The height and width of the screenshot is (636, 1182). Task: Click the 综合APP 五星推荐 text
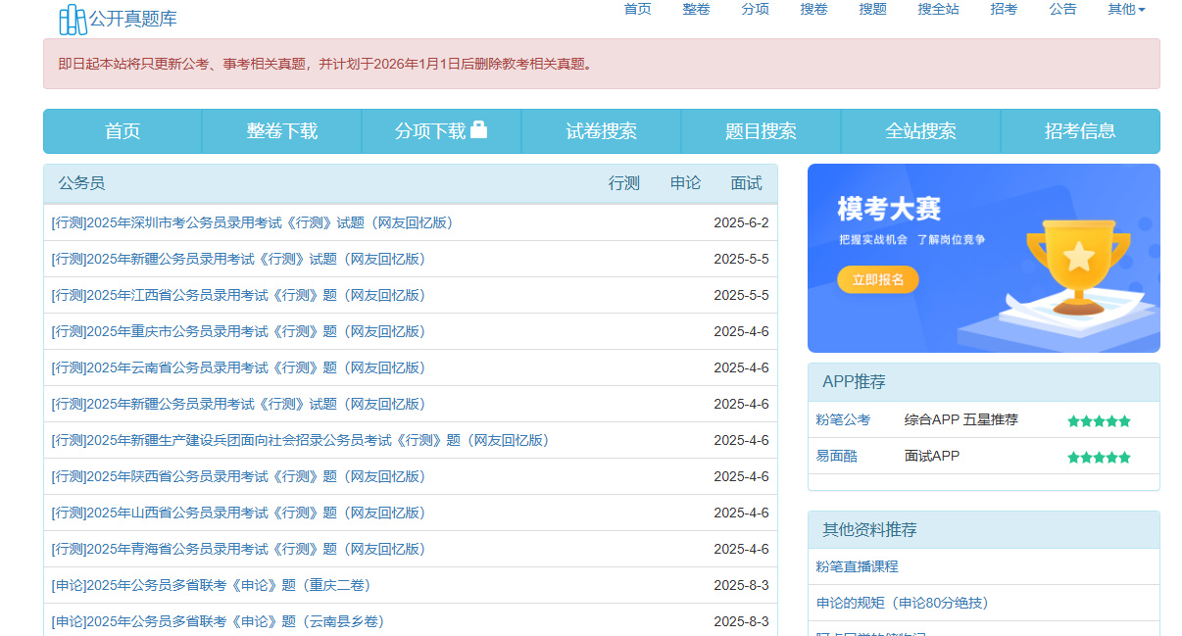pos(961,419)
